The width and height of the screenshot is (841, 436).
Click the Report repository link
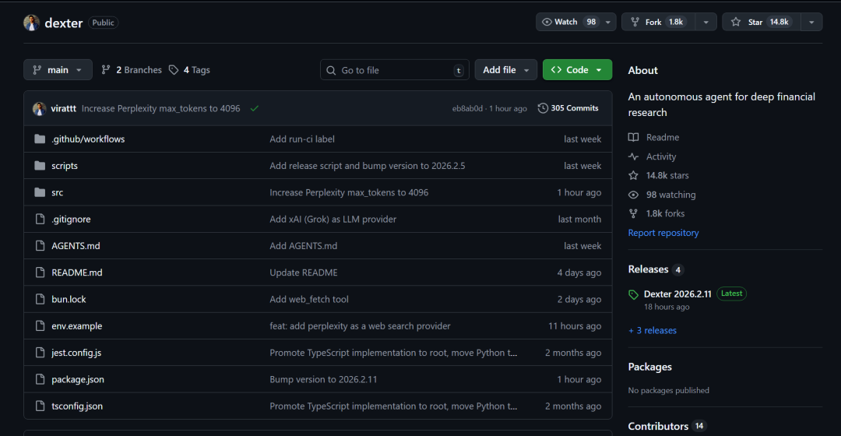point(663,233)
